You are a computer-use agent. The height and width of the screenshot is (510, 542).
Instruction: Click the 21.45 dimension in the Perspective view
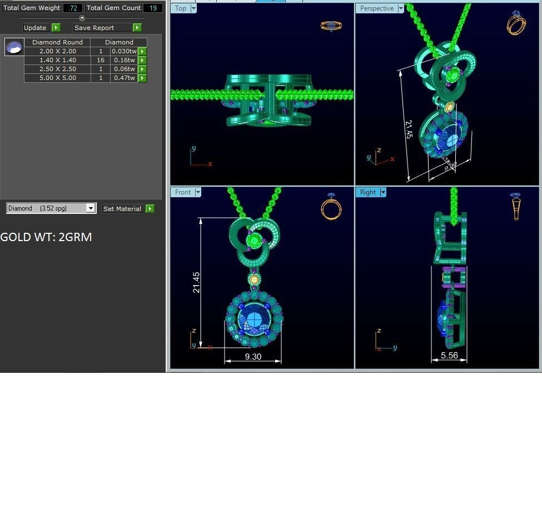tap(409, 129)
